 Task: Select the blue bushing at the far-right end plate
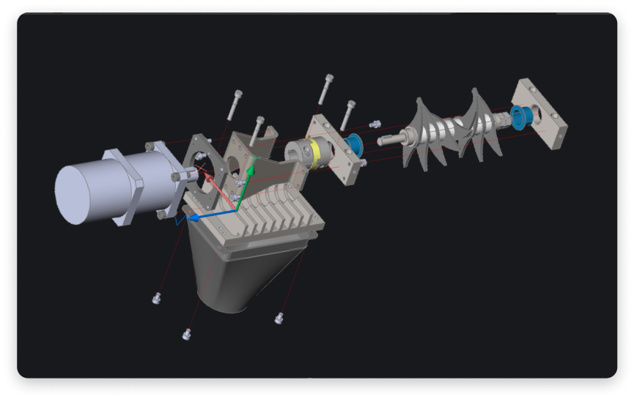[522, 115]
